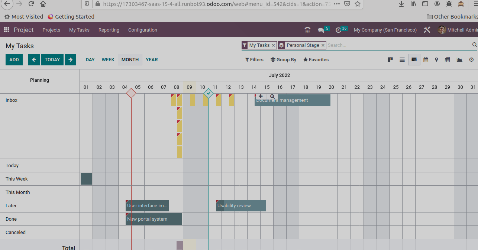
Task: Open the apps grid home menu
Action: coord(6,30)
